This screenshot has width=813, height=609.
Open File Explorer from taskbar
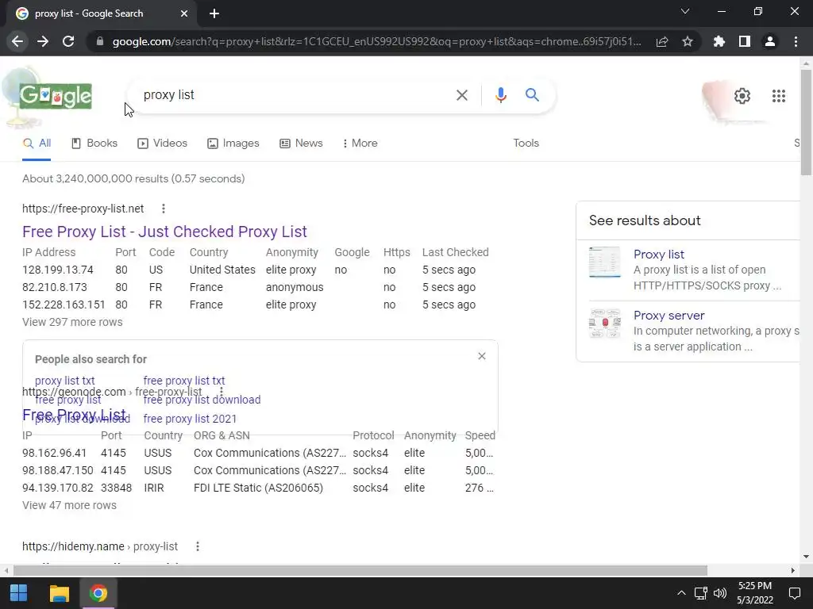(59, 593)
